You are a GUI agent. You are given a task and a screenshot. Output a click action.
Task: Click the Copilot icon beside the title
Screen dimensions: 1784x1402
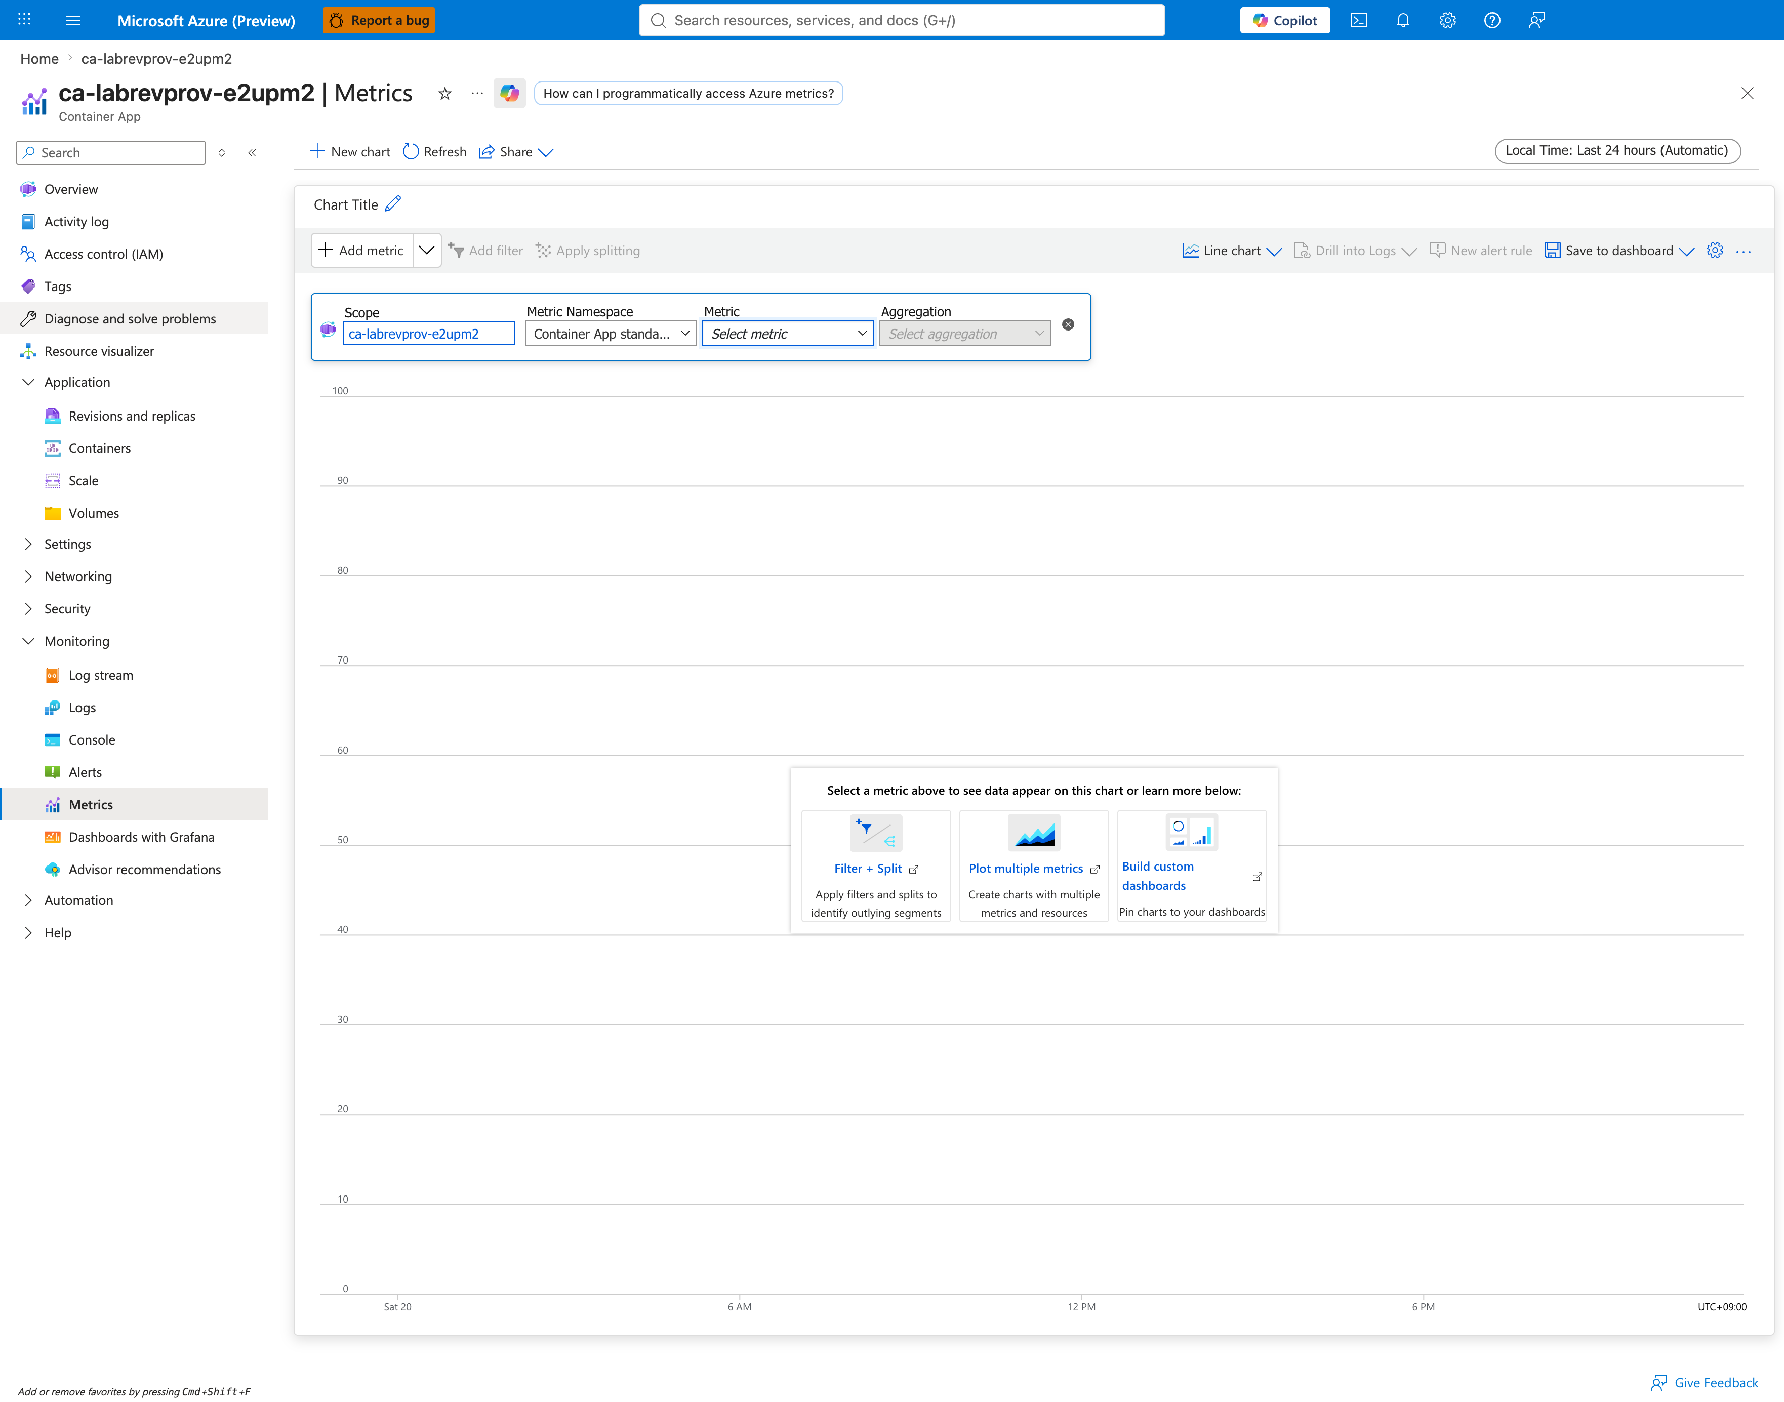point(510,93)
